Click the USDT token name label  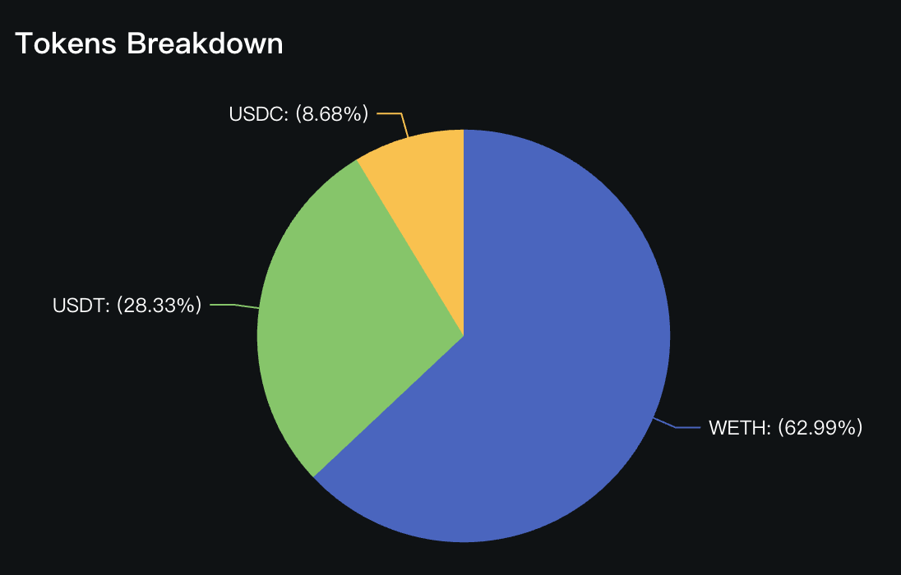pos(79,306)
